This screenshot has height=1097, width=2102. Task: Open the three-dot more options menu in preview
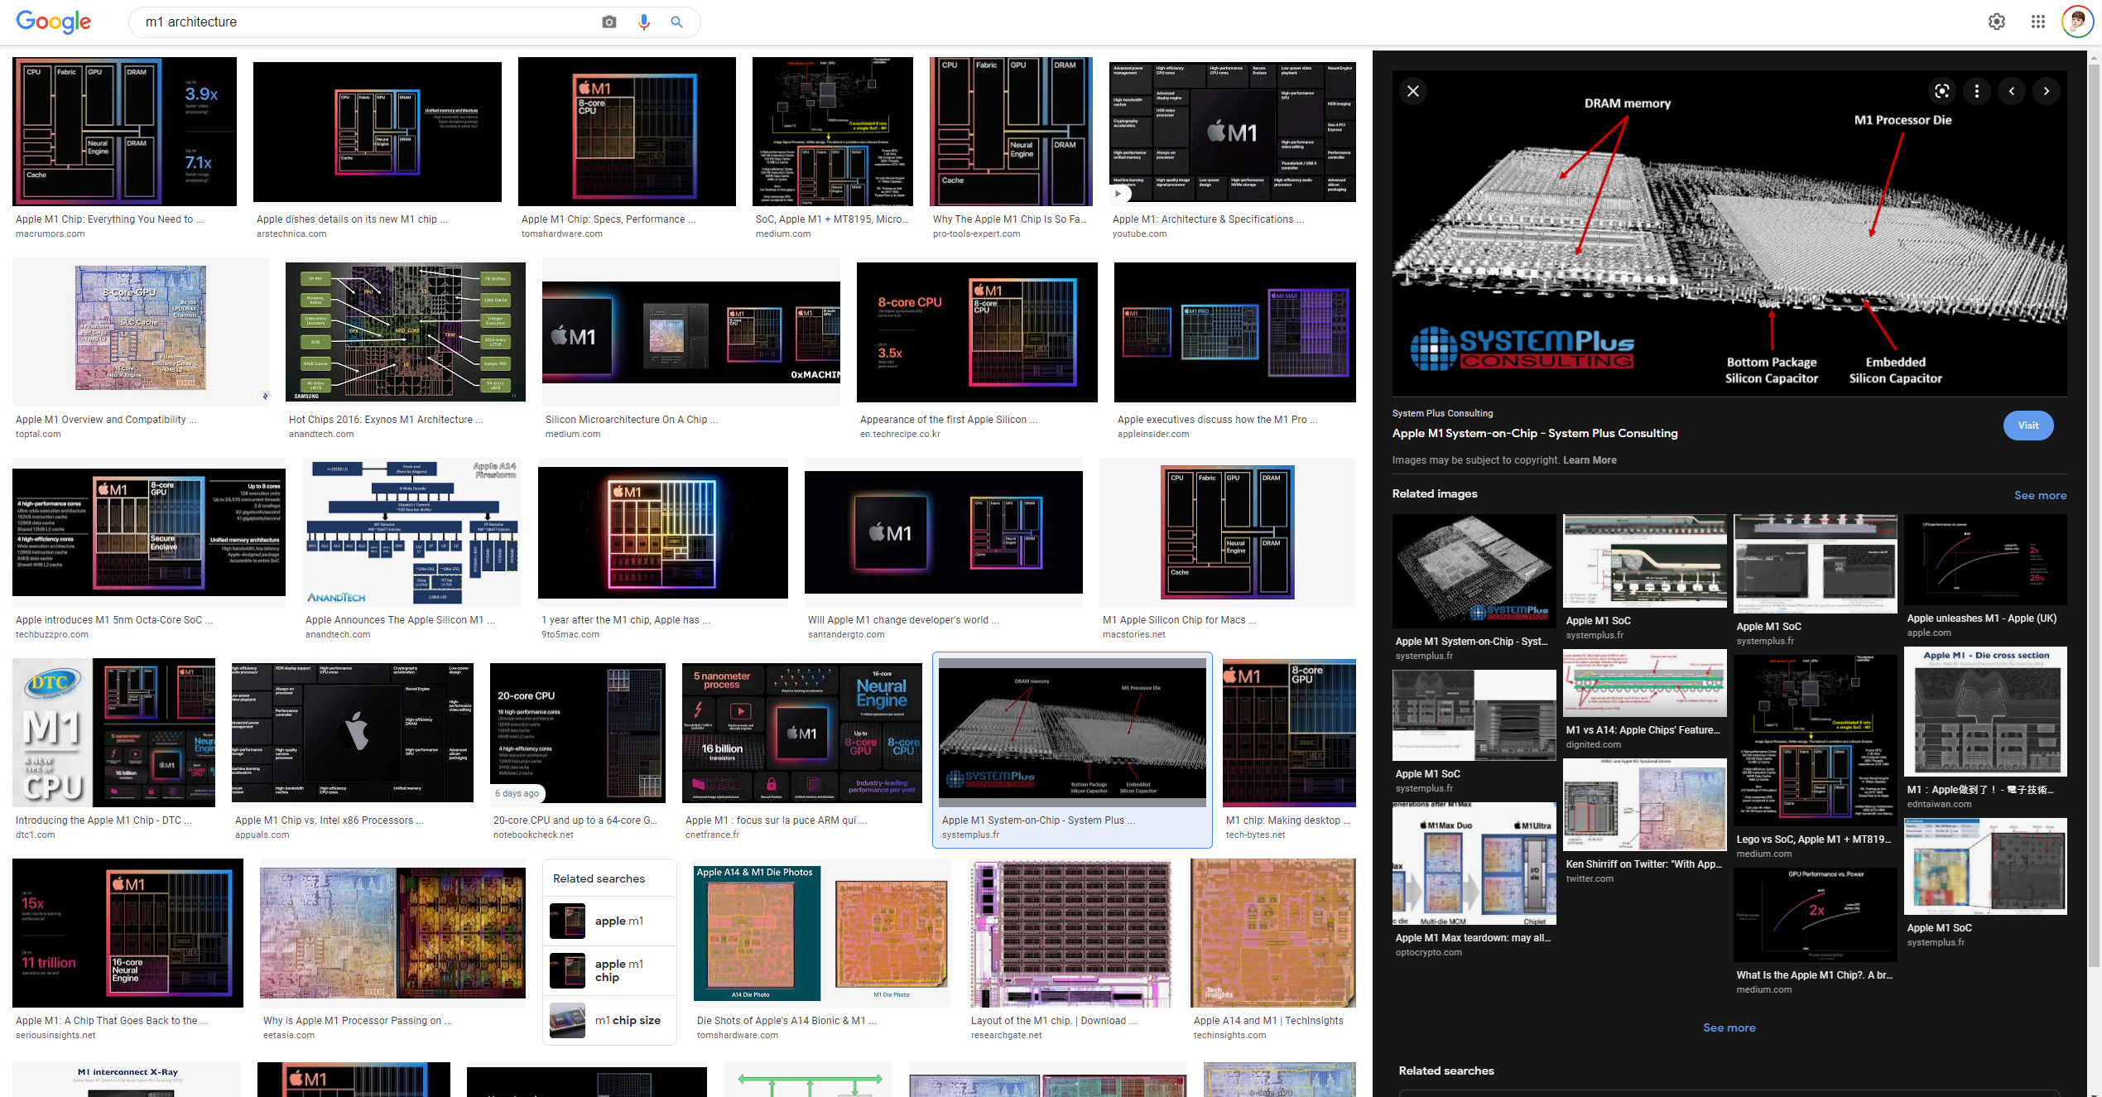pyautogui.click(x=1977, y=91)
